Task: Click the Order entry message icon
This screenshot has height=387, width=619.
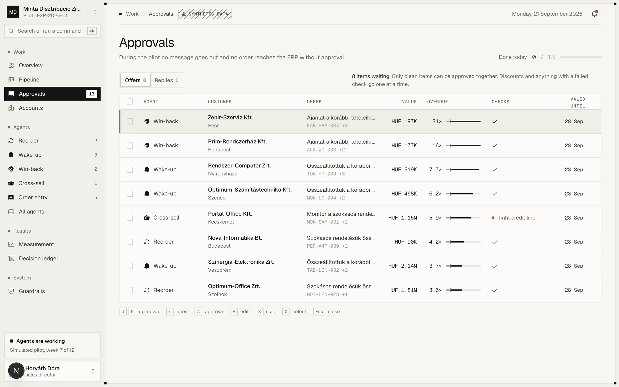Action: [x=11, y=197]
